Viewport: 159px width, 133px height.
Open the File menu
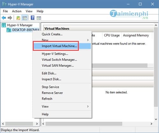[x=5, y=11]
